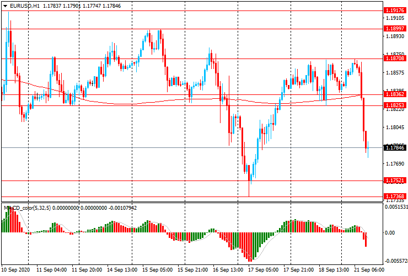Select the 1.18045 price scale value
Screen dimensions: 408x276
click(x=395, y=128)
